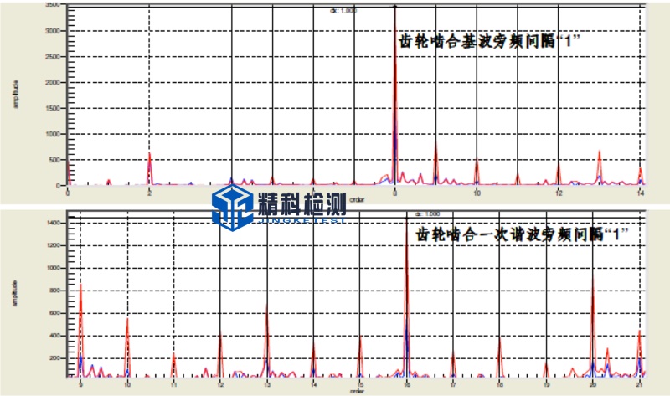The height and width of the screenshot is (396, 670).
Task: Select the peak at order 13 in top chart
Action: pos(600,152)
